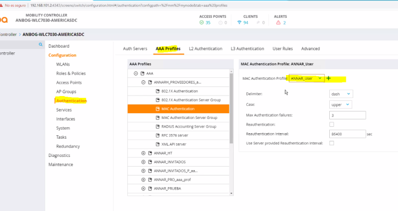Open the L2 Authentication tab
This screenshot has height=211, width=398.
(x=206, y=48)
